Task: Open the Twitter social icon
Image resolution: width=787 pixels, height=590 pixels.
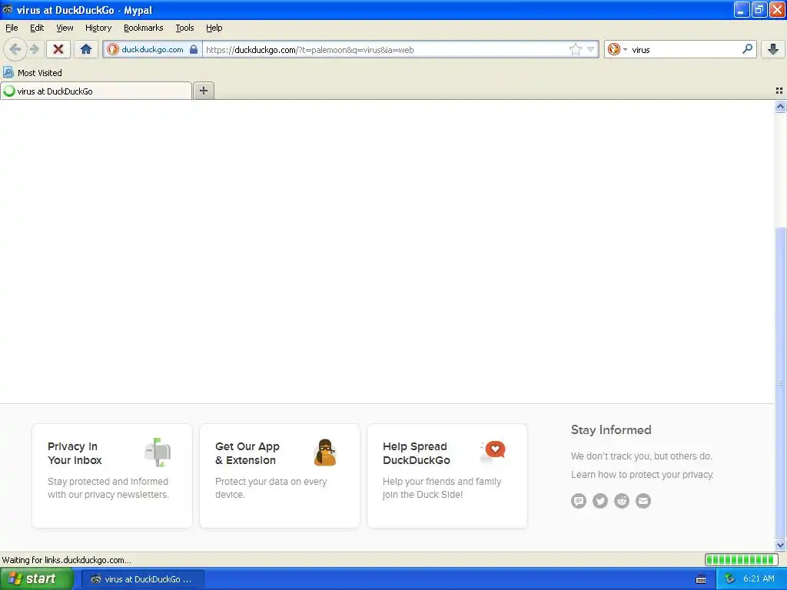Action: [600, 501]
